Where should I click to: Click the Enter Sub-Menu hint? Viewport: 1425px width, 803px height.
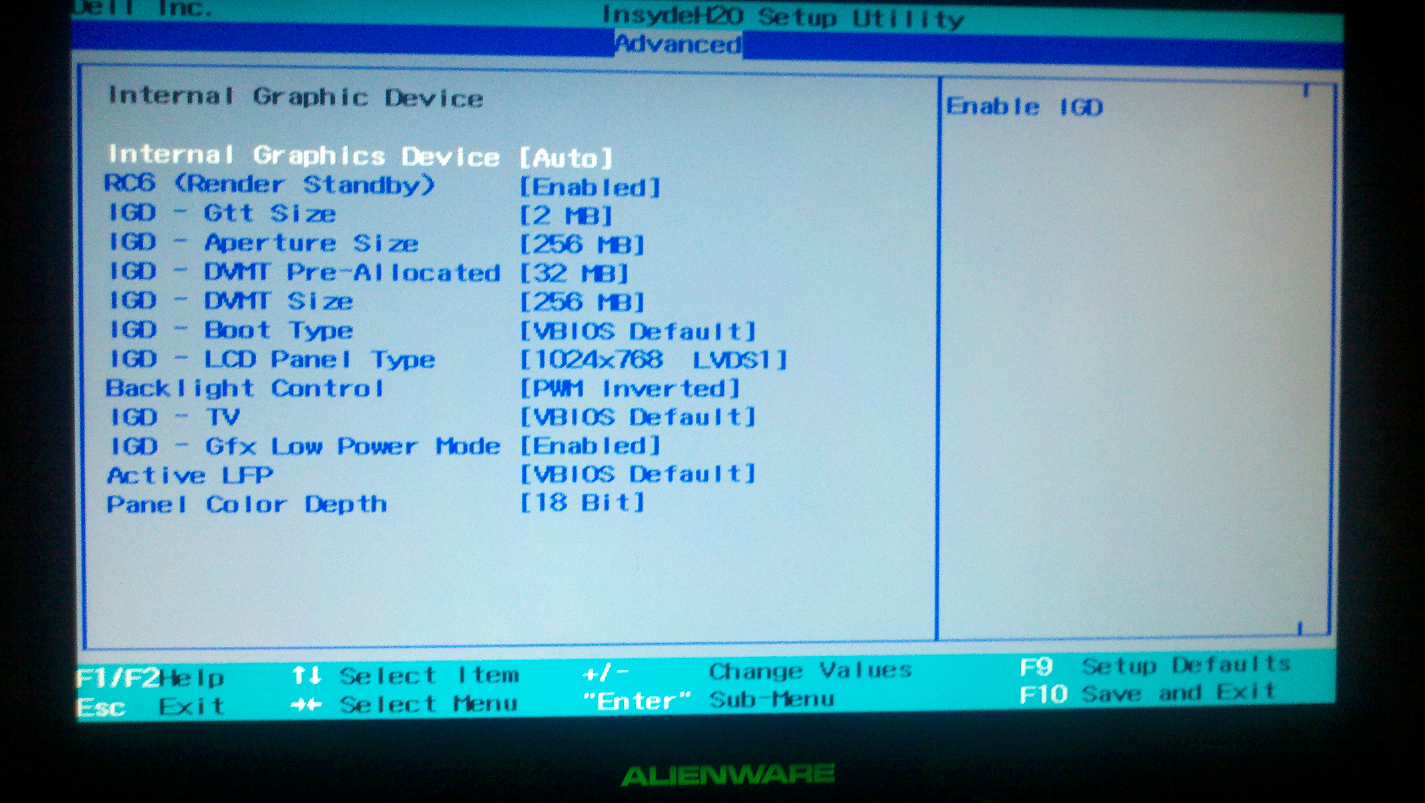pos(709,701)
